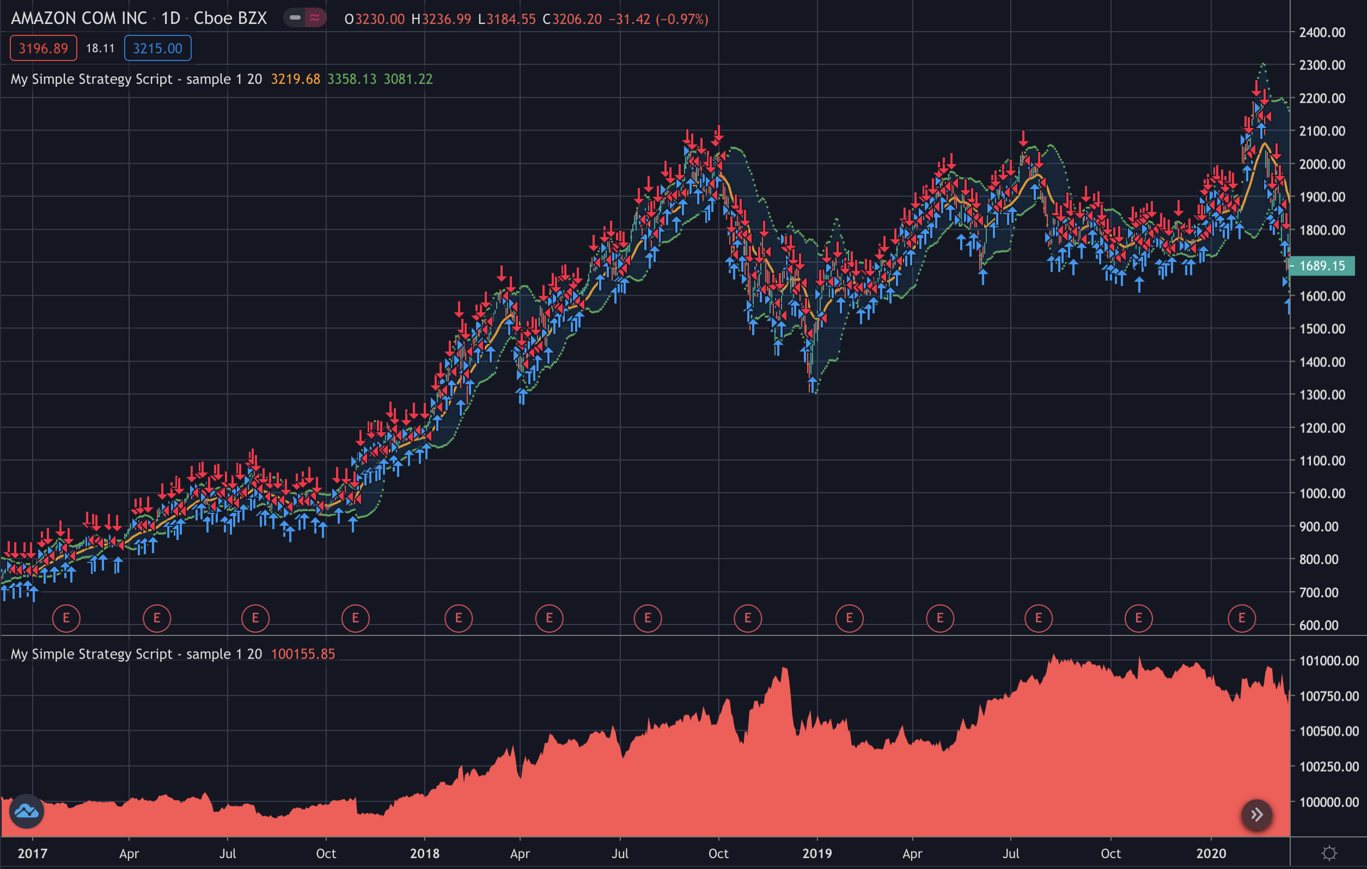Click the current price label 1689.15
The width and height of the screenshot is (1367, 869).
click(1322, 266)
